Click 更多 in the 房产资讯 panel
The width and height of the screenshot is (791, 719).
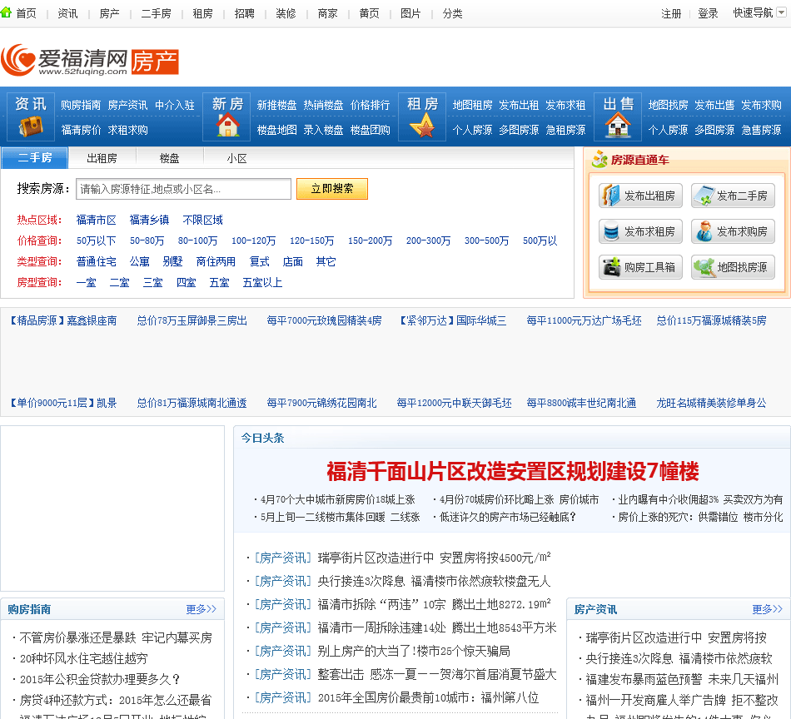[768, 609]
